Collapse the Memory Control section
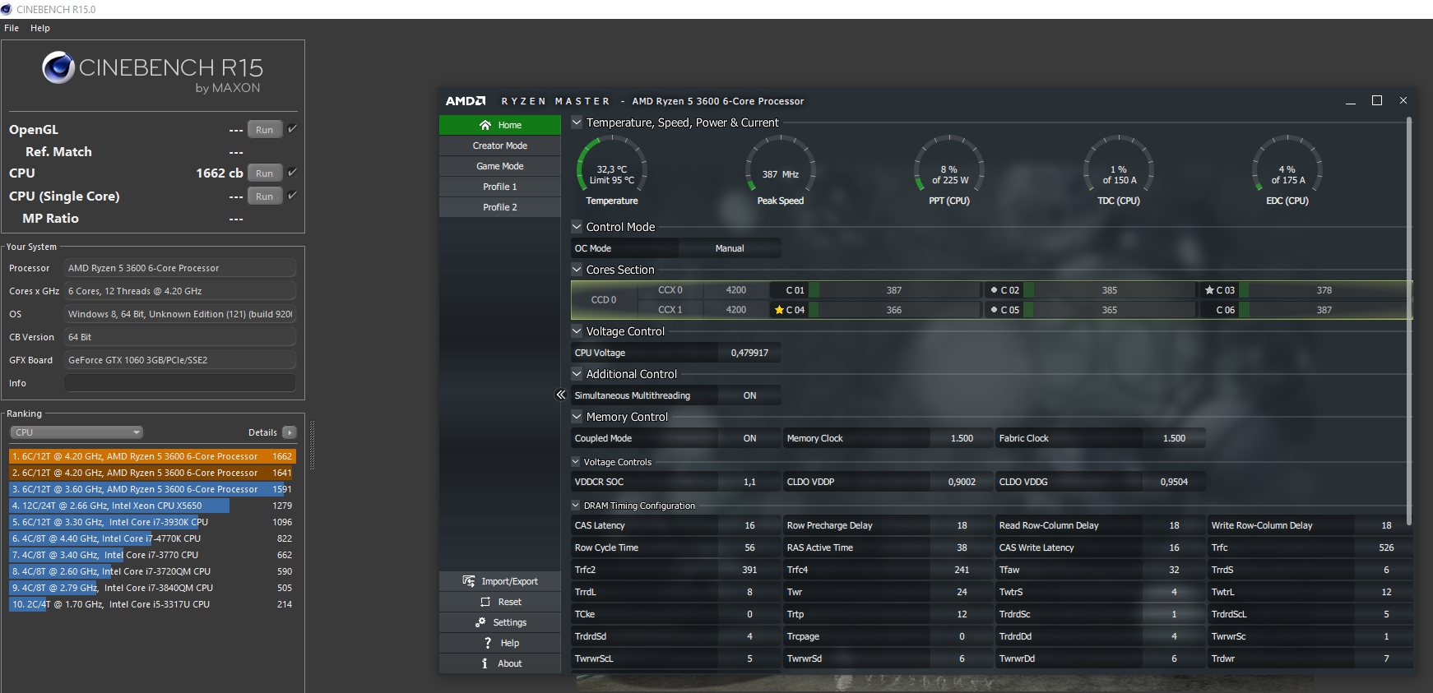This screenshot has height=693, width=1433. [x=577, y=417]
